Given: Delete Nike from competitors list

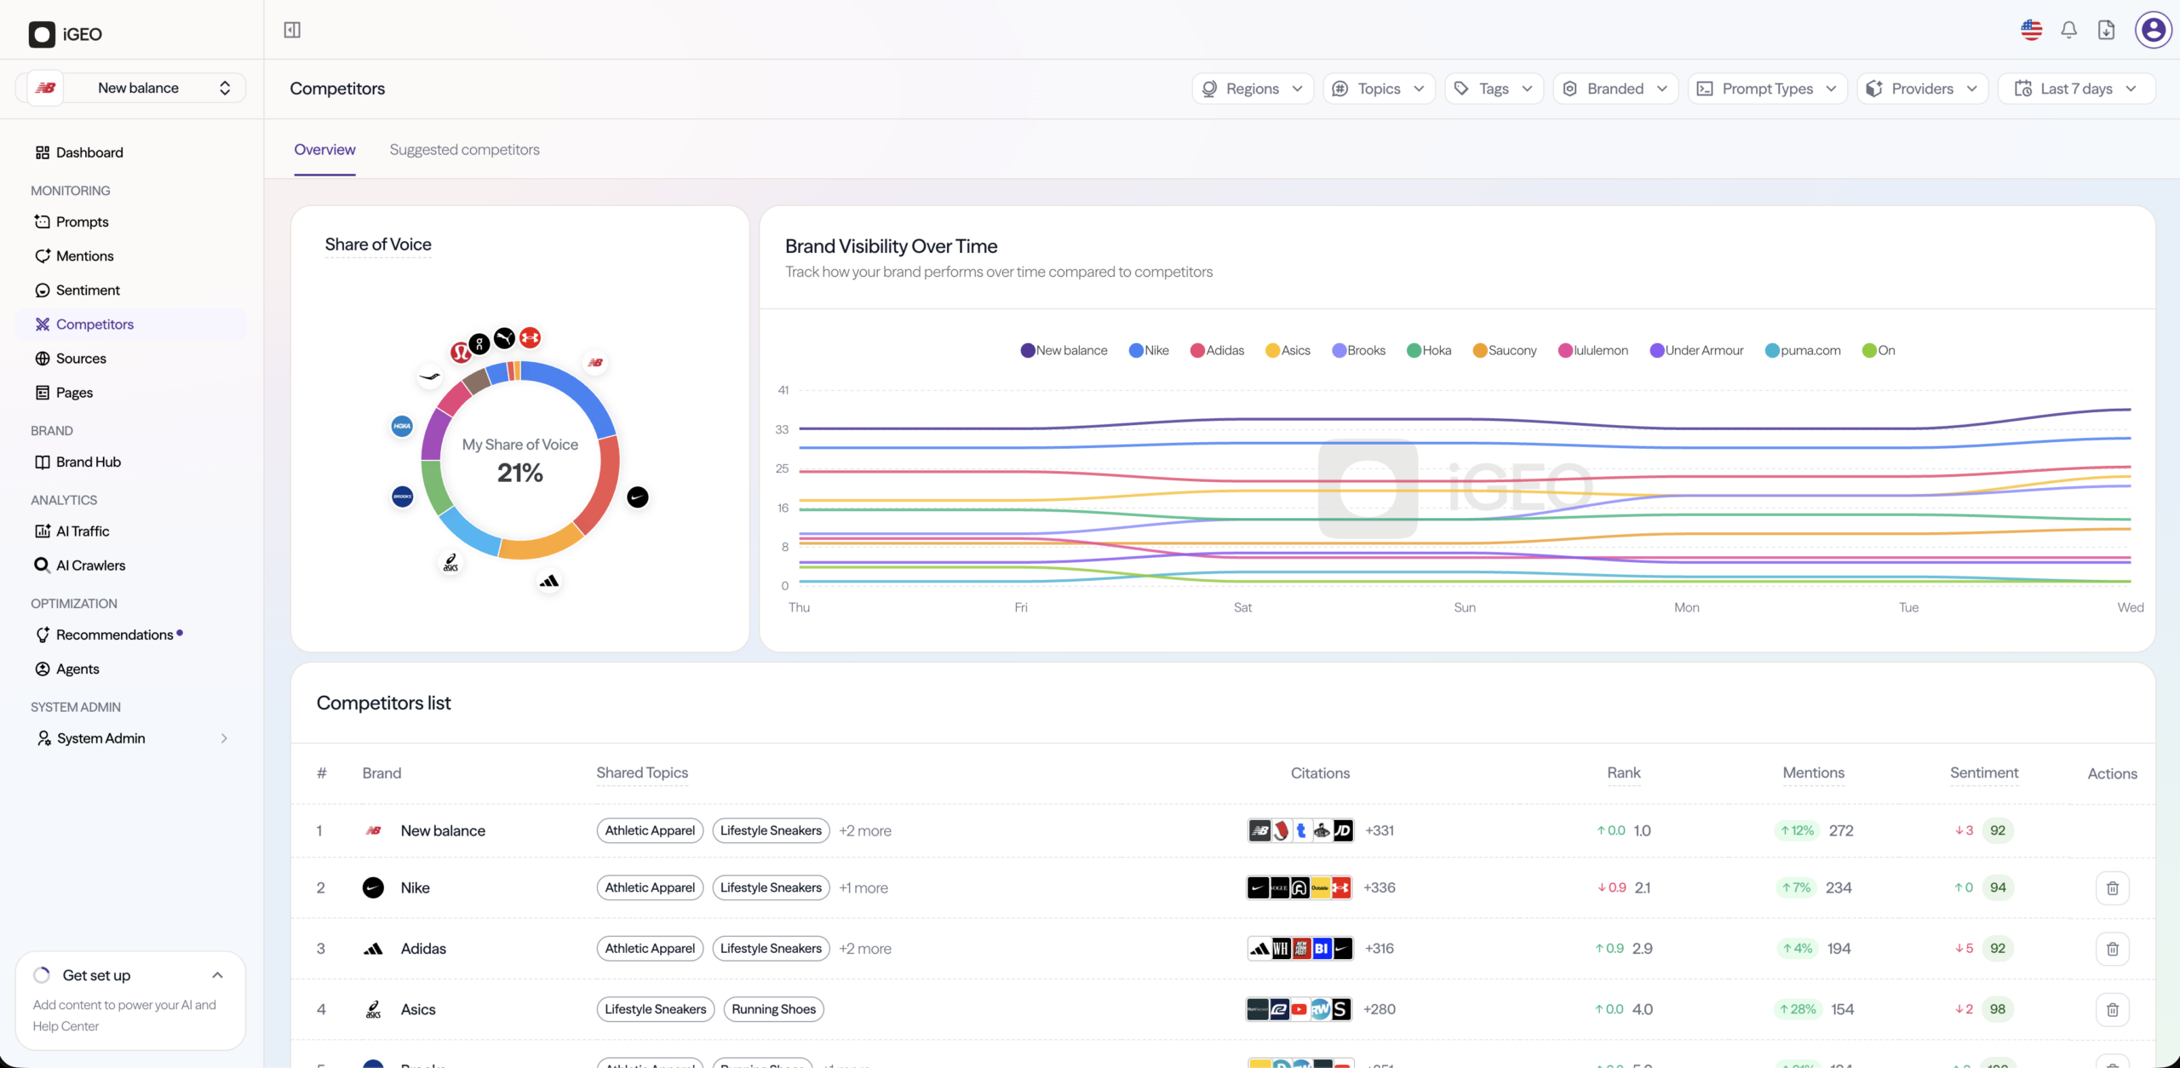Looking at the screenshot, I should click(x=2112, y=887).
